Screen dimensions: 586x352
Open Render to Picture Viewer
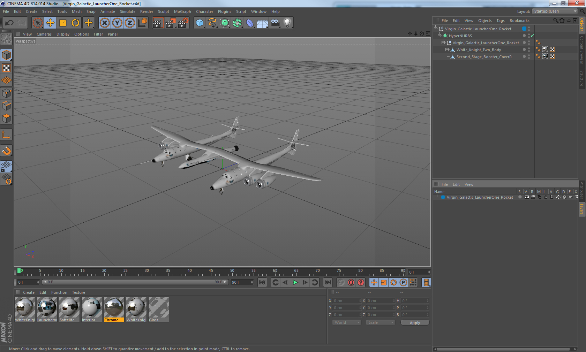tap(171, 23)
